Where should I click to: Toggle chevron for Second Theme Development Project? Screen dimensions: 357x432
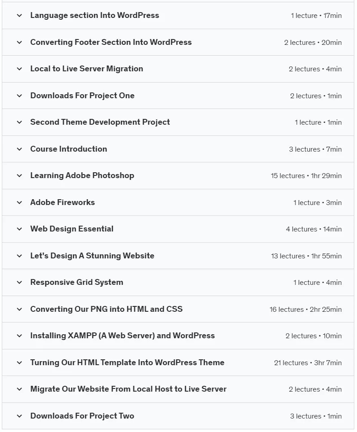19,122
